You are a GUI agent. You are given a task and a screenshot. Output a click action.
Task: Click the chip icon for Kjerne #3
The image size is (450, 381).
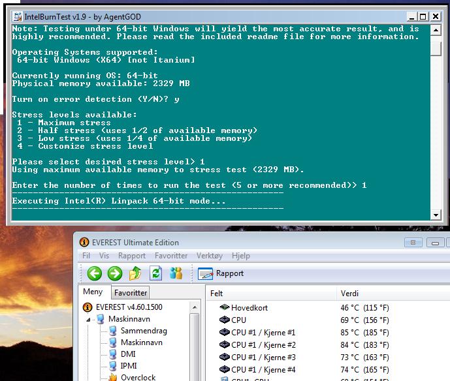[225, 357]
